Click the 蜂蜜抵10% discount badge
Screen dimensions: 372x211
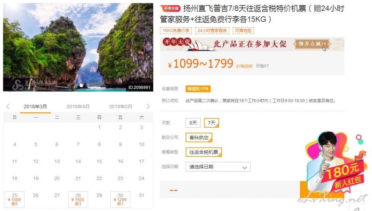point(198,89)
